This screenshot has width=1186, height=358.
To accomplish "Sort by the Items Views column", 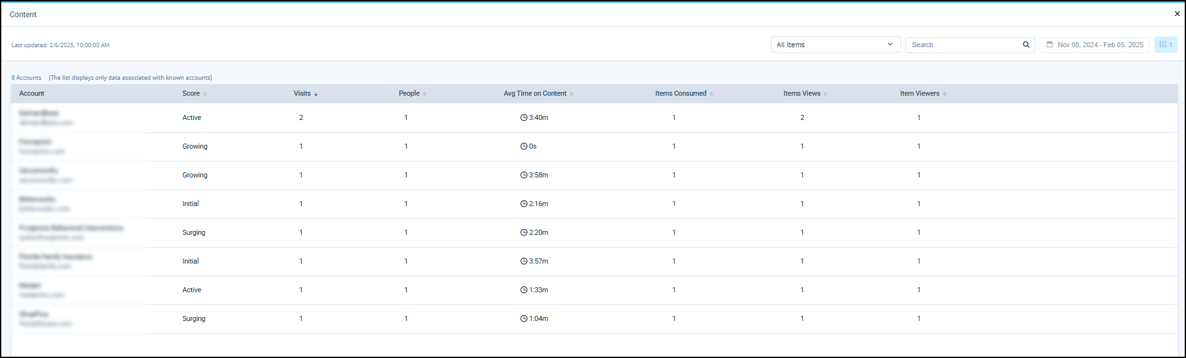I will [806, 93].
